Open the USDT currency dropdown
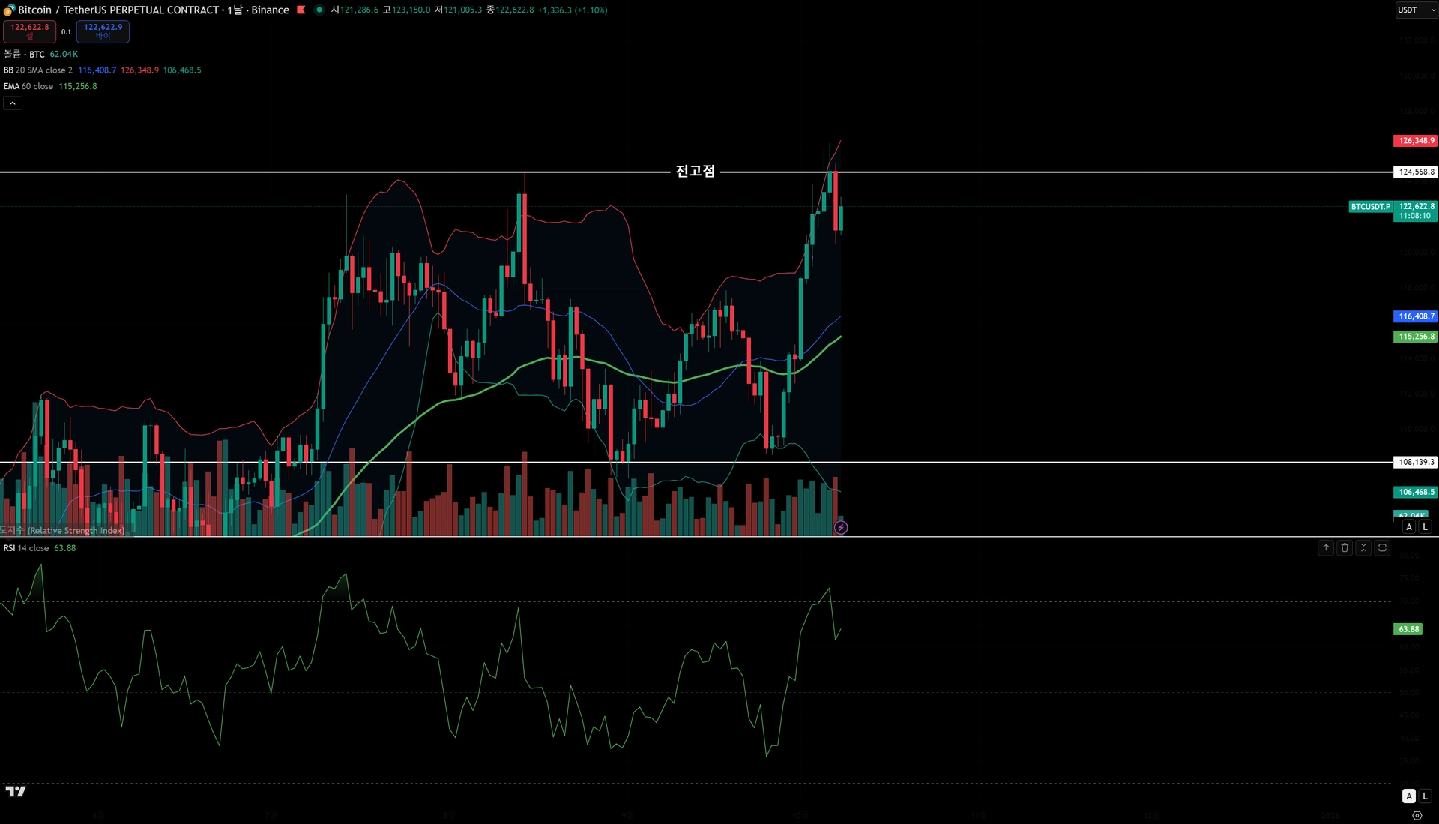1439x824 pixels. pos(1415,10)
